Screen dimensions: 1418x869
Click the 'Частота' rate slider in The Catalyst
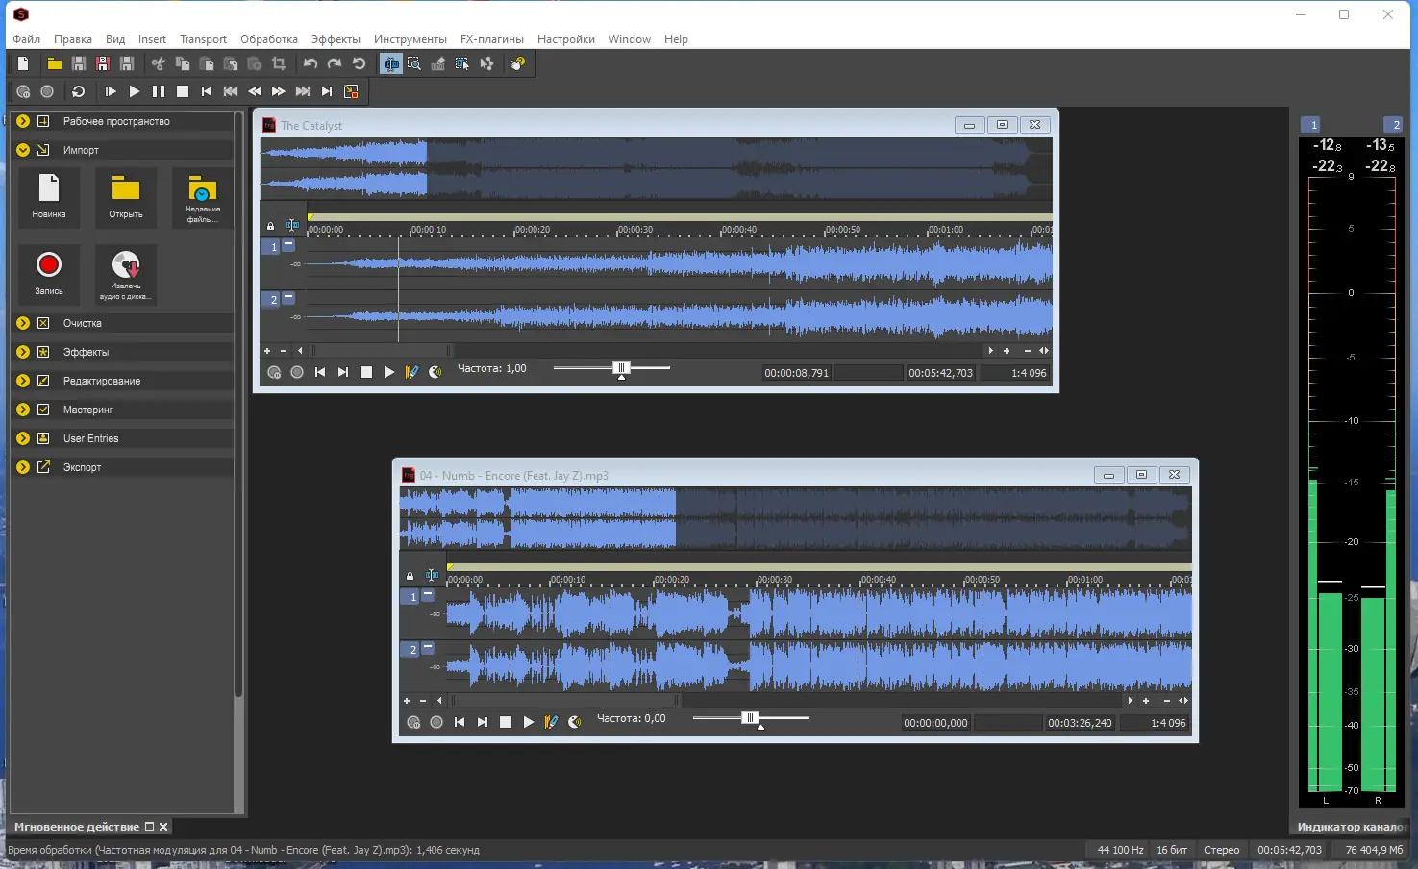[x=621, y=368]
